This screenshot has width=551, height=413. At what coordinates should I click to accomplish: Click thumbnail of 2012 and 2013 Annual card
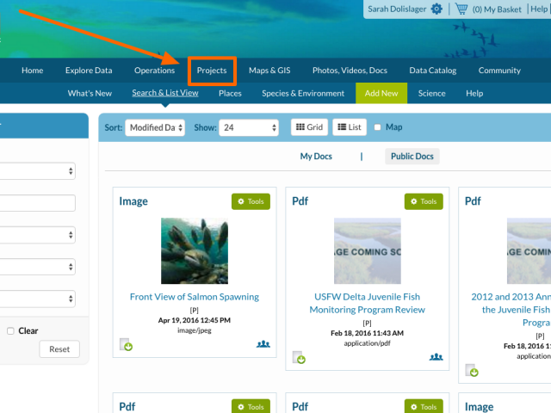tap(529, 250)
